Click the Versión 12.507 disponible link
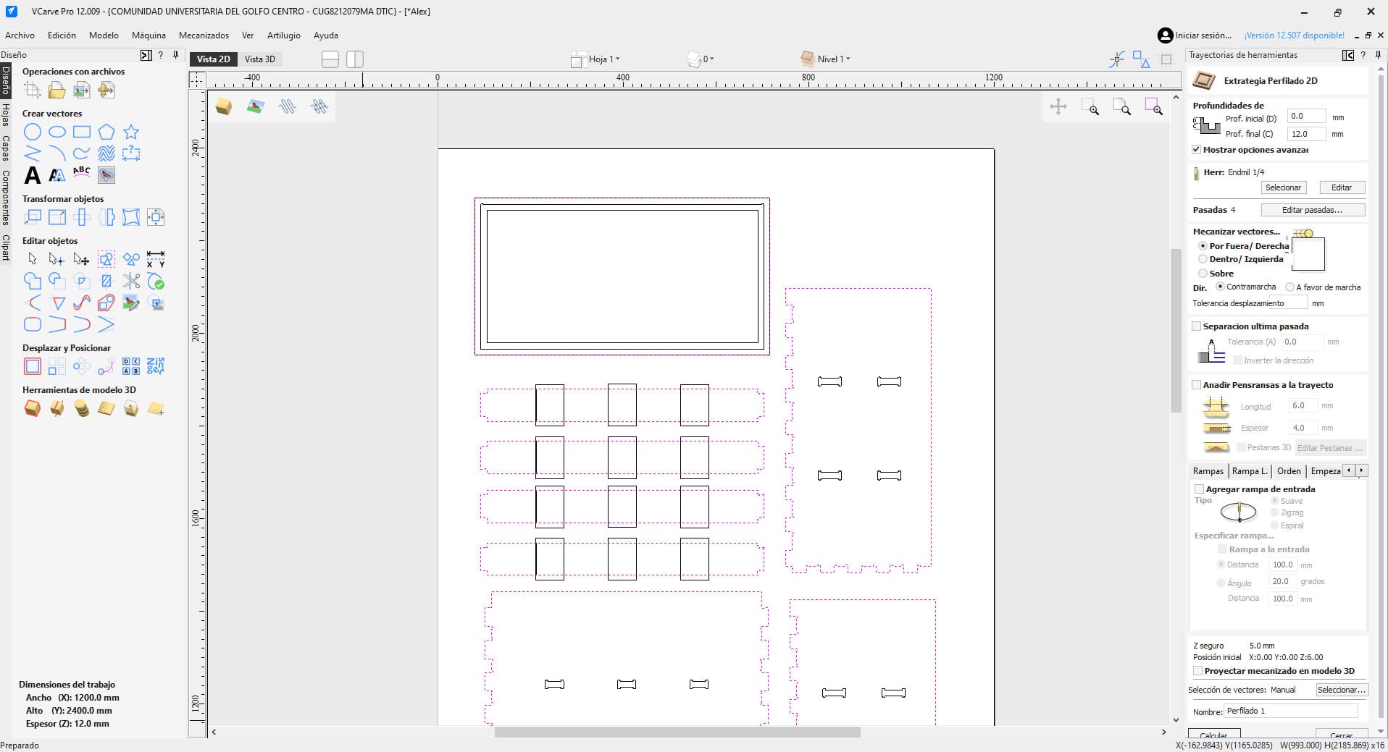This screenshot has width=1388, height=752. click(1295, 35)
